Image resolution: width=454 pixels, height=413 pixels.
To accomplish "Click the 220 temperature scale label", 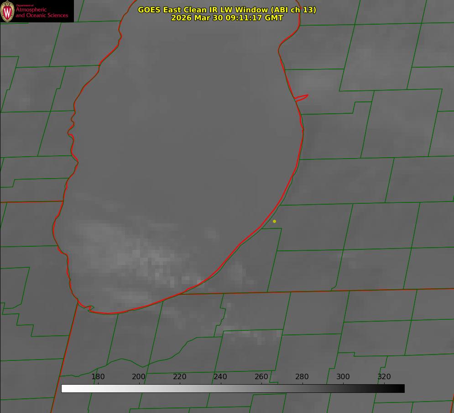I will tap(180, 377).
